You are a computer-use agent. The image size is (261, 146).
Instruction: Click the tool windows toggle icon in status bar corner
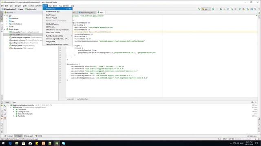point(2,139)
